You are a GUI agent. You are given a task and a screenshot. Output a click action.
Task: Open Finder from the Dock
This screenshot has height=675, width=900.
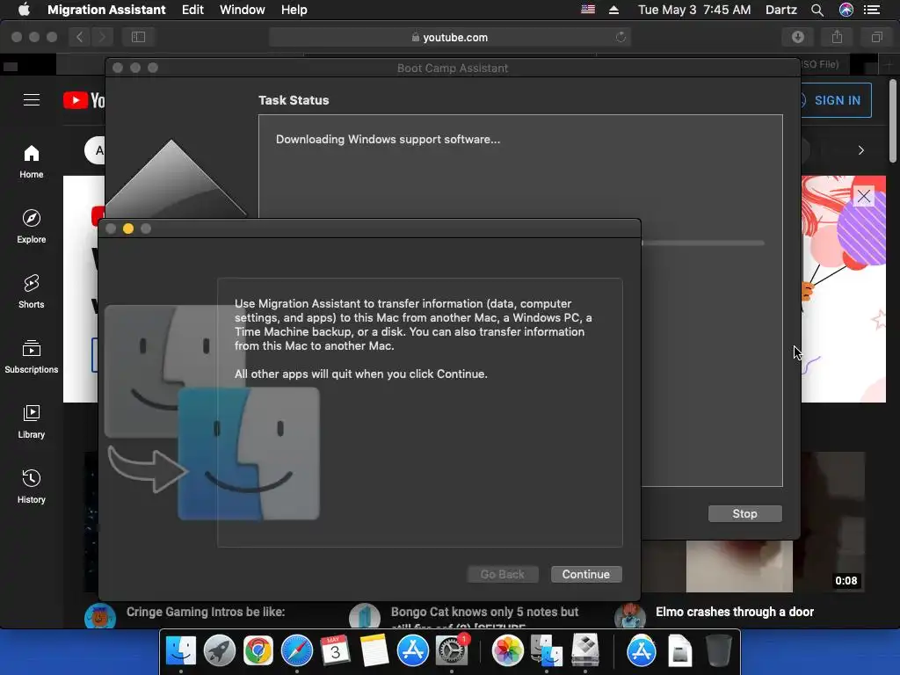click(181, 650)
